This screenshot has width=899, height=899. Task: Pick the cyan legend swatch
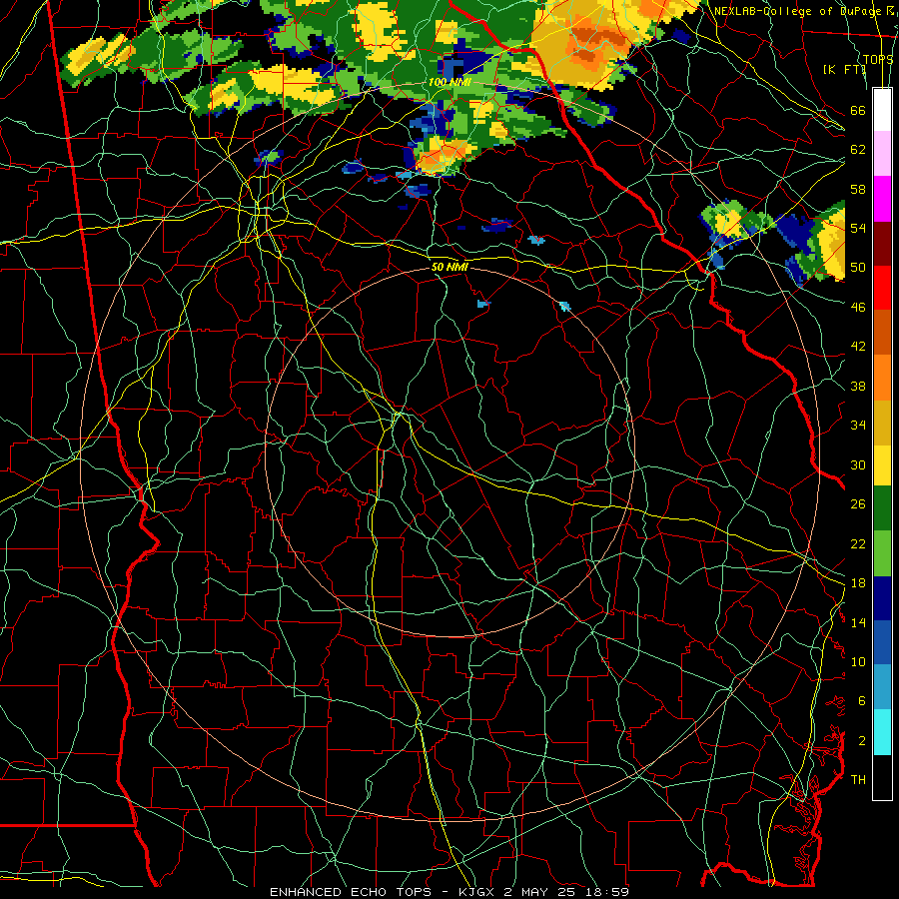[x=882, y=732]
